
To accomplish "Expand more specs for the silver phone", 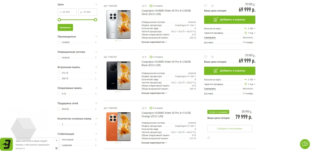I will click(x=154, y=42).
